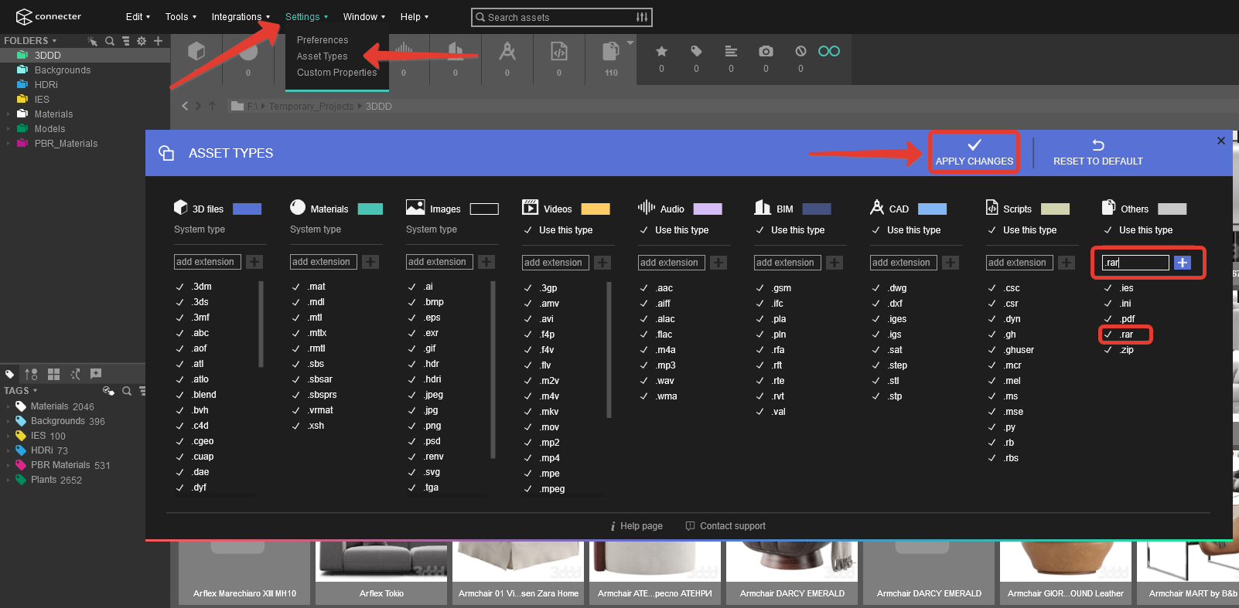
Task: Add new folder with plus icon
Action: [158, 41]
